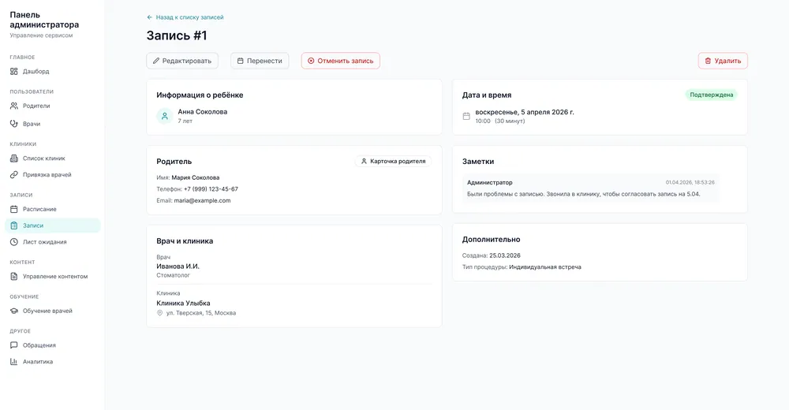Click the Перенести button
The width and height of the screenshot is (789, 410).
point(260,61)
